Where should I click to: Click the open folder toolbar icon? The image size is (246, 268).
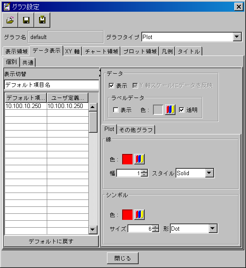[10, 20]
